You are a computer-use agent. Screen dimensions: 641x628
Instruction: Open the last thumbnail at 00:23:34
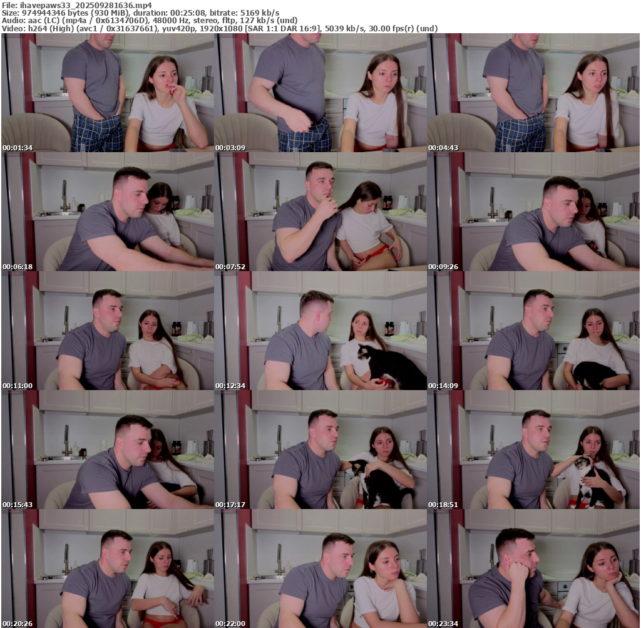(x=533, y=569)
